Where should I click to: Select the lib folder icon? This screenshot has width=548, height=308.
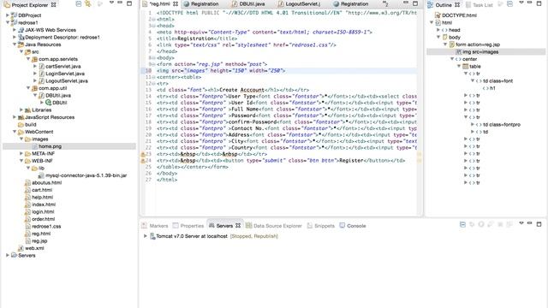tap(34, 169)
